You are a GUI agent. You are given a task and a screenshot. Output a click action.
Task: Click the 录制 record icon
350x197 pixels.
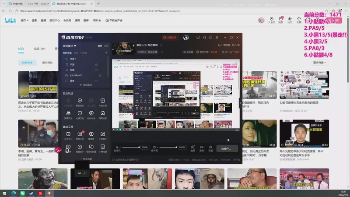(201, 147)
